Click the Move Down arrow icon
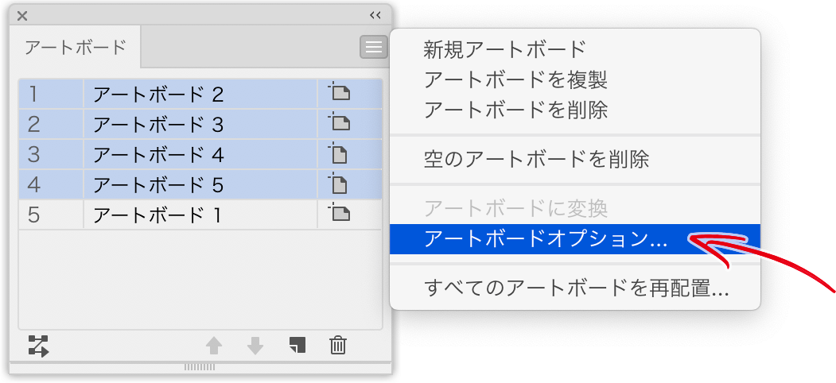Screen dimensions: 836x383 click(255, 346)
